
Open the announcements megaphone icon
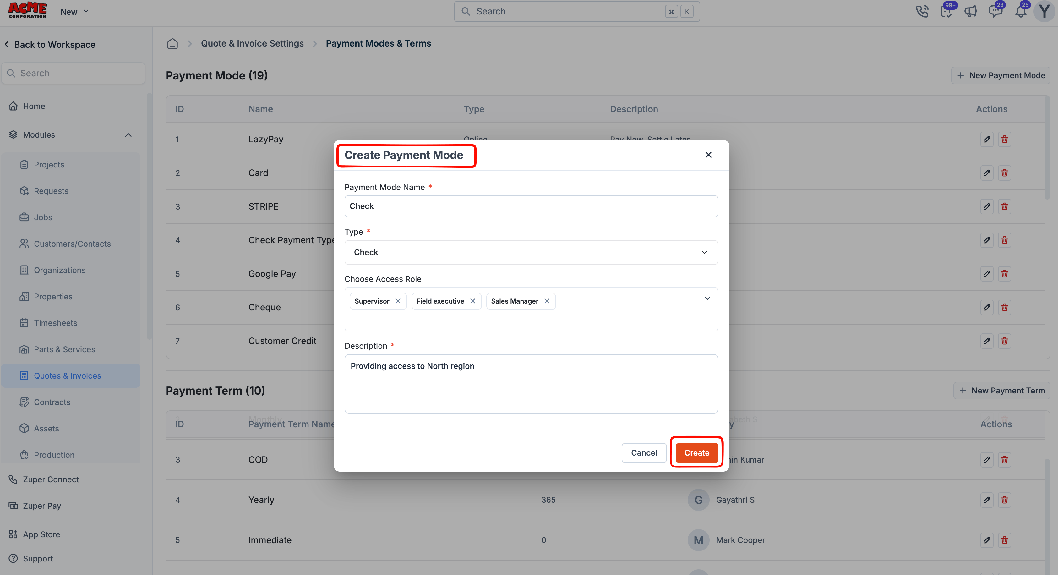coord(971,12)
